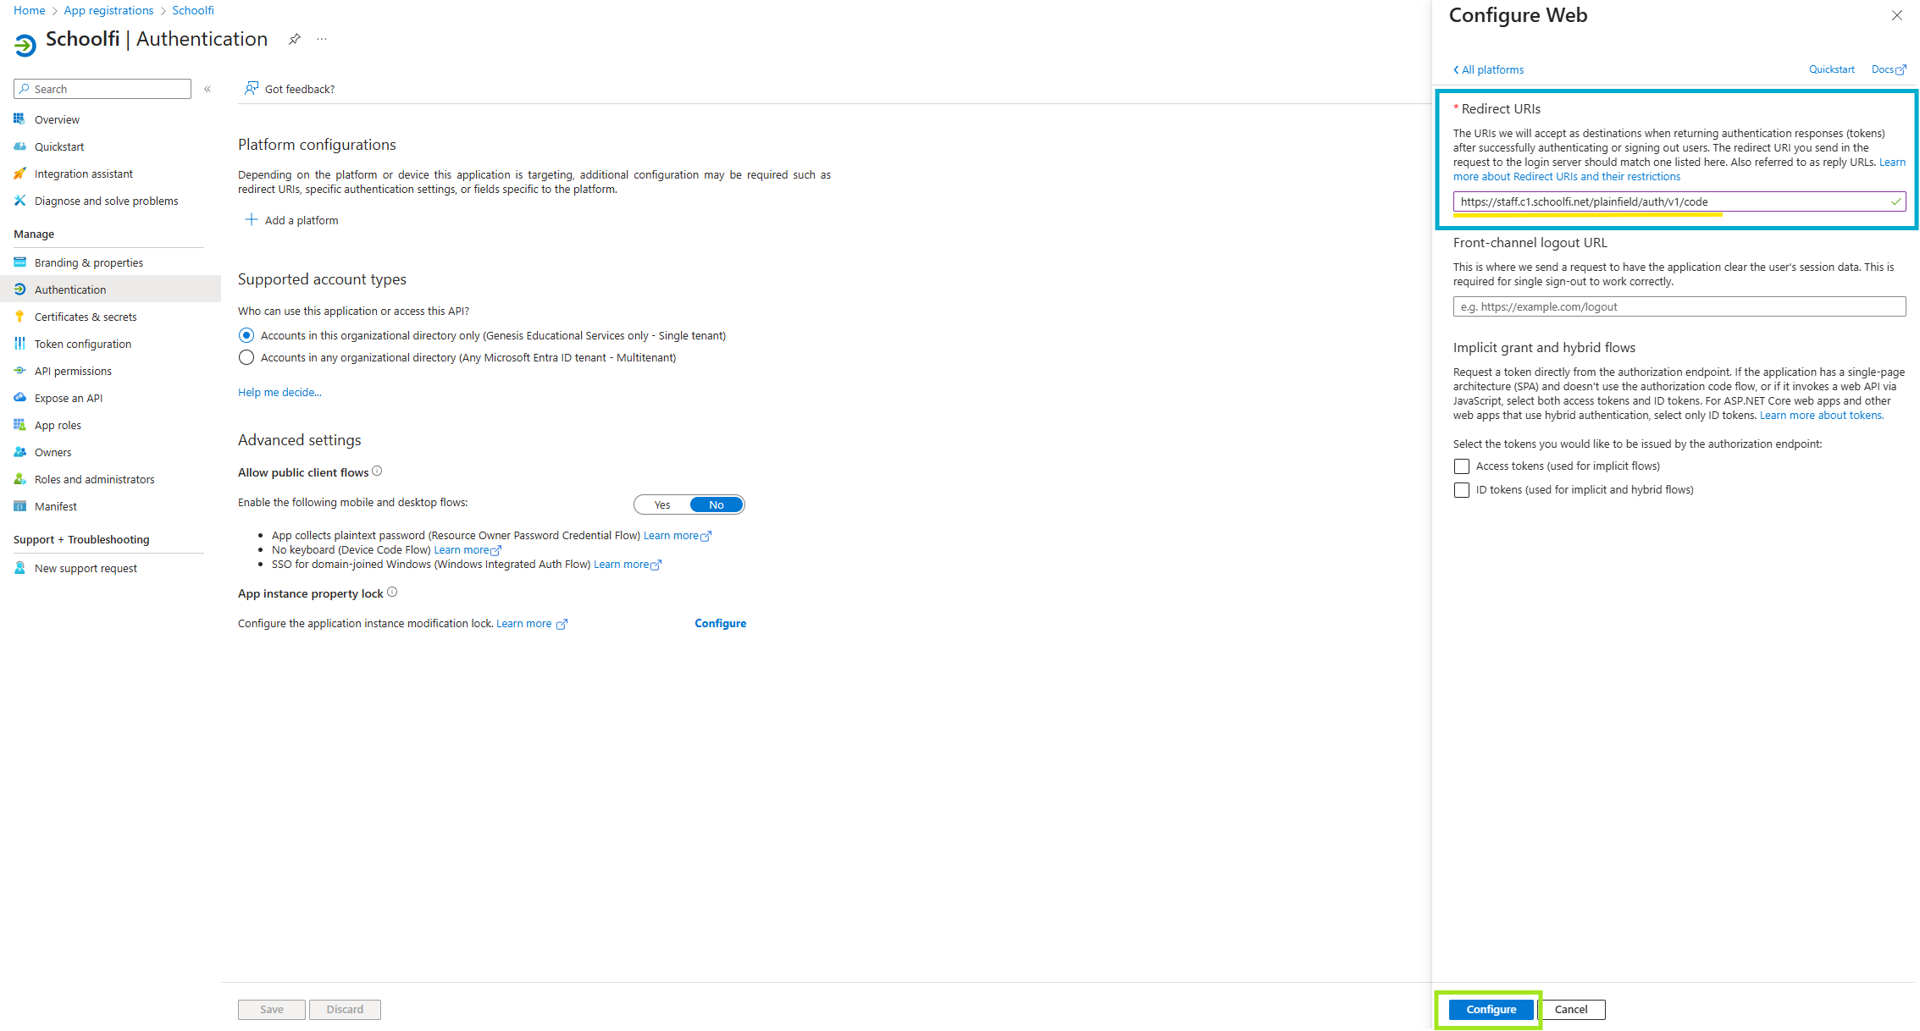This screenshot has width=1920, height=1031.
Task: Click the plus icon for Add a platform
Action: click(x=252, y=220)
